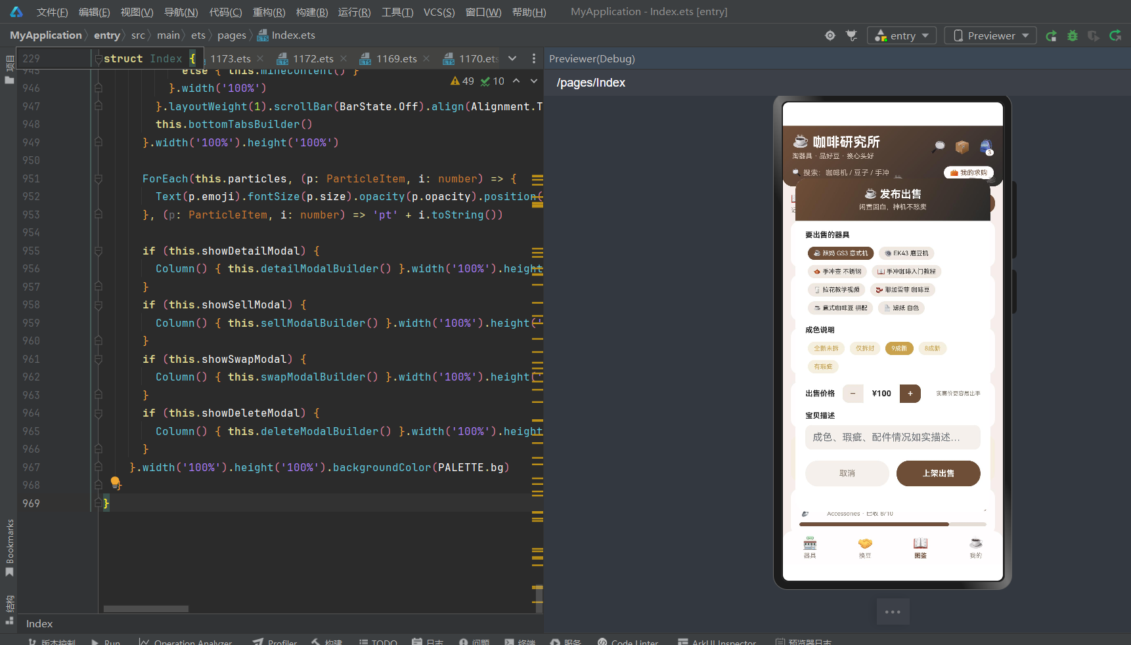The image size is (1131, 645).
Task: Click the previewer three-dots more button
Action: pyautogui.click(x=893, y=612)
